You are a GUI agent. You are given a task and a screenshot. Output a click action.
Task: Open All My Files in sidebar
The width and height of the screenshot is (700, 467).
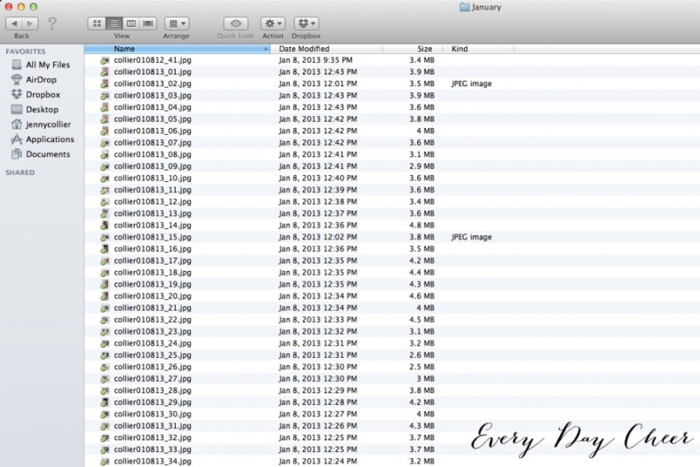pos(48,65)
